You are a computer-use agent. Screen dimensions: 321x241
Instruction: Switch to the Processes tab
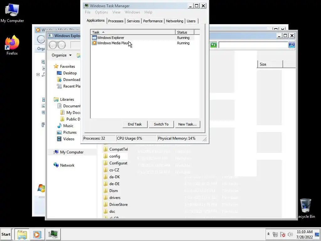click(x=116, y=21)
